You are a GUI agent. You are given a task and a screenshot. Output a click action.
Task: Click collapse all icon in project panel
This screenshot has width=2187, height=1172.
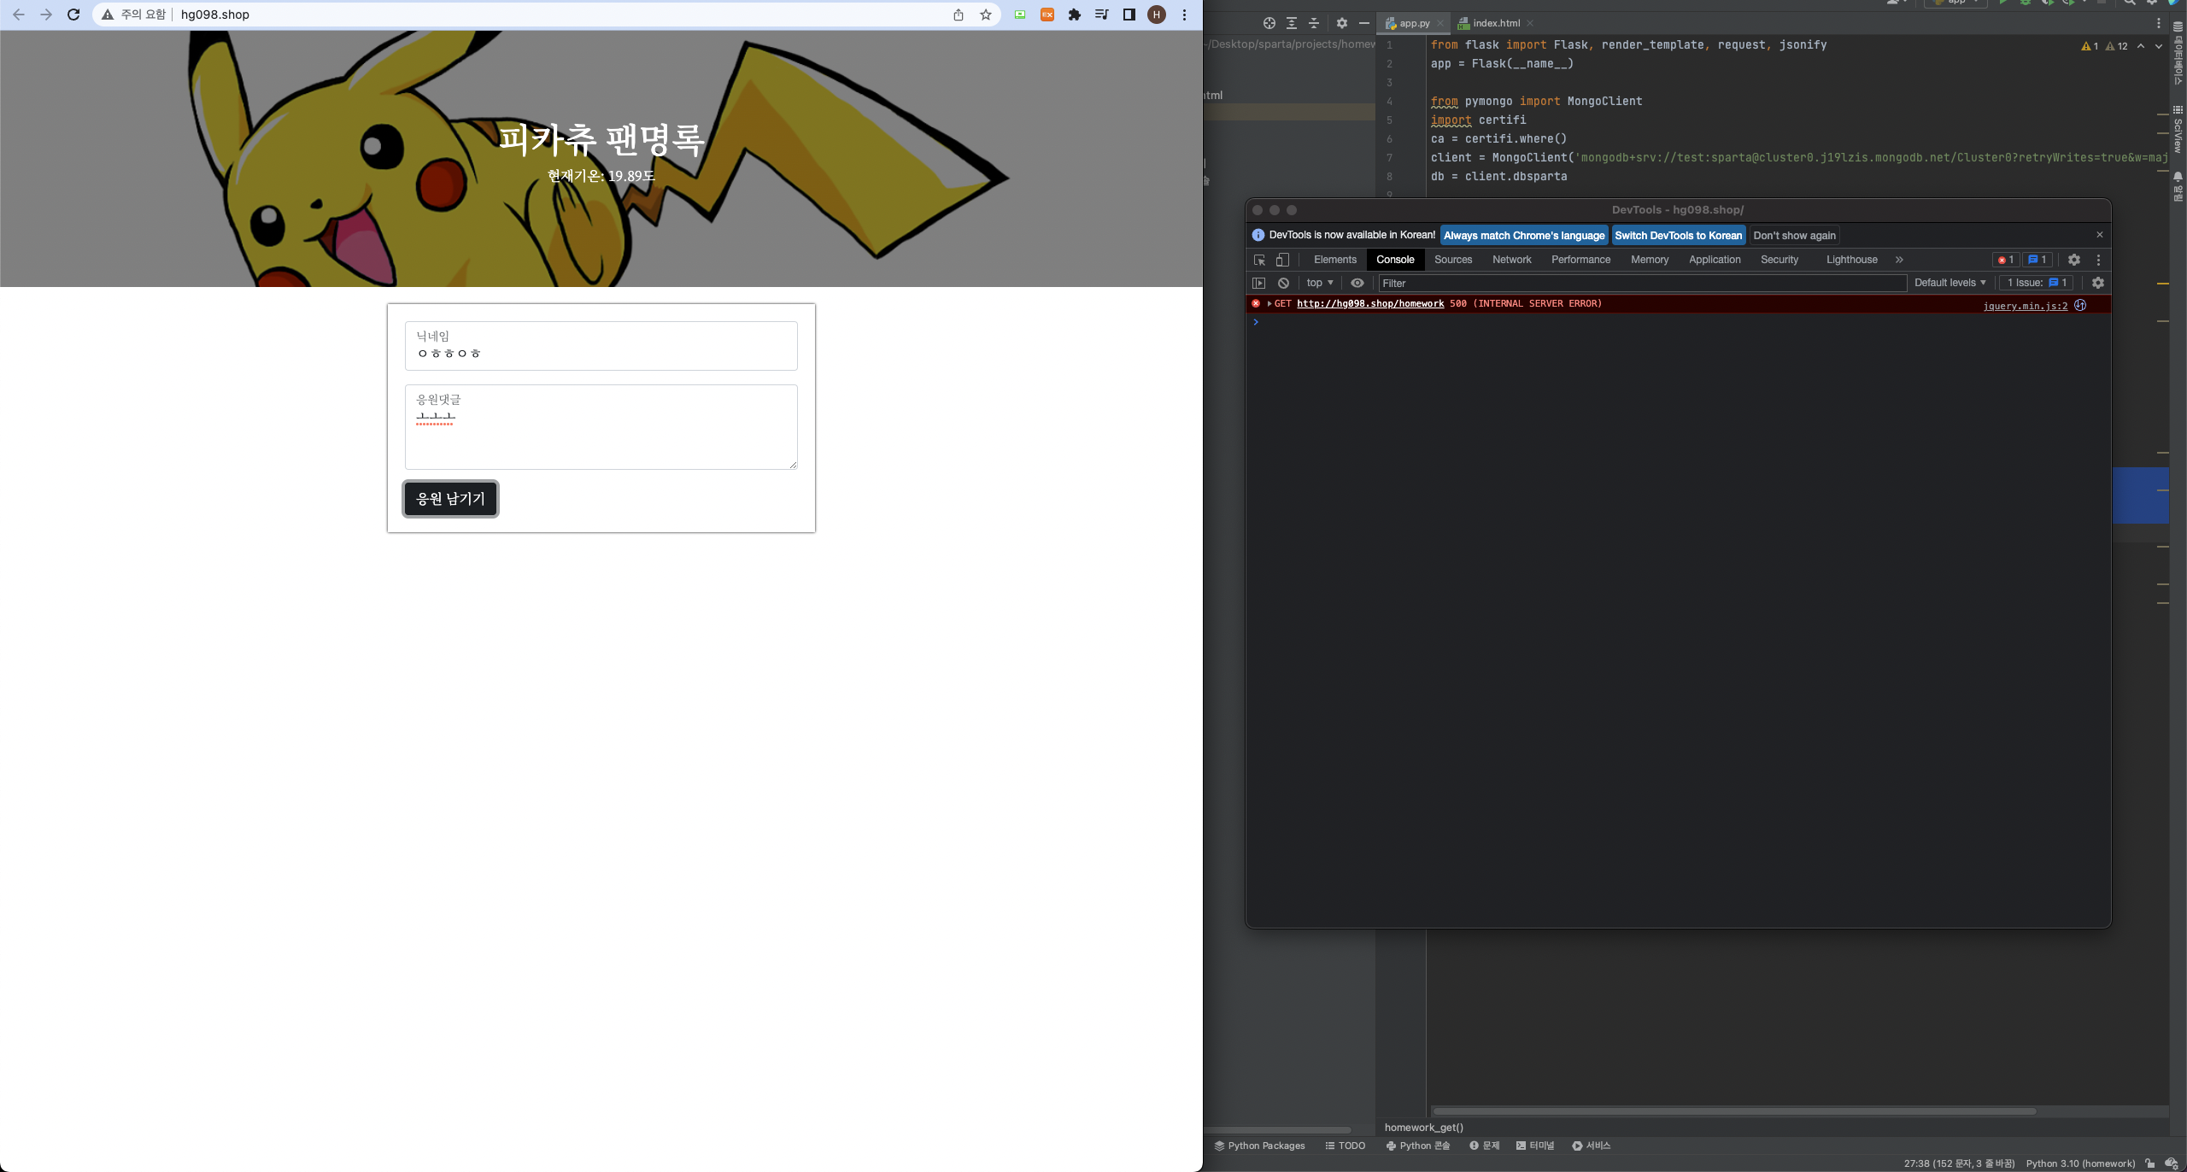pos(1314,23)
